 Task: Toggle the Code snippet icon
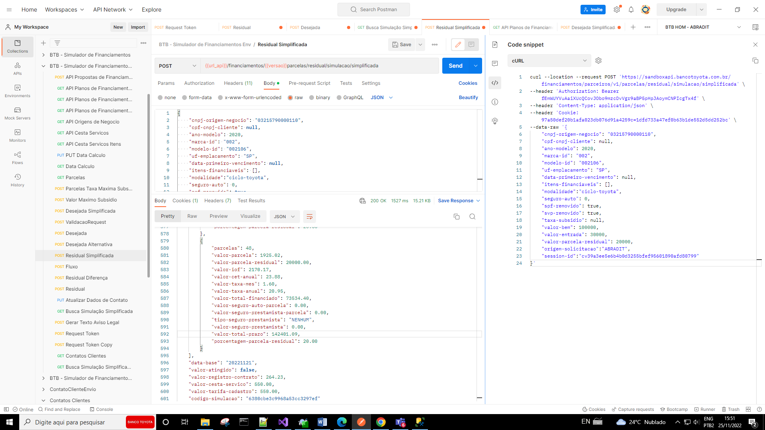click(495, 83)
